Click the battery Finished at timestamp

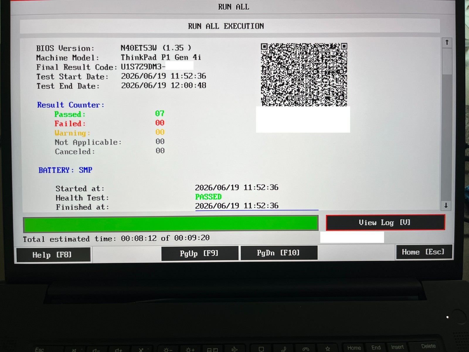[x=237, y=206]
